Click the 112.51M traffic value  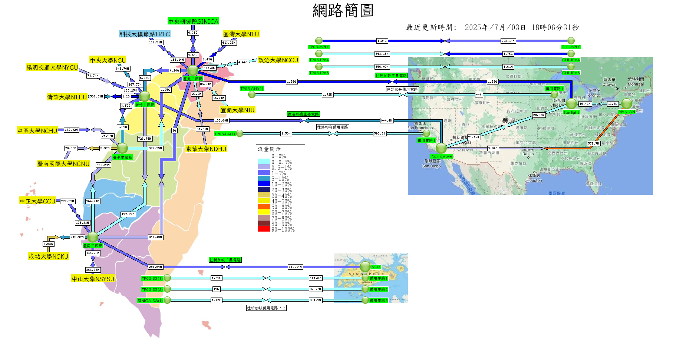[x=155, y=42]
